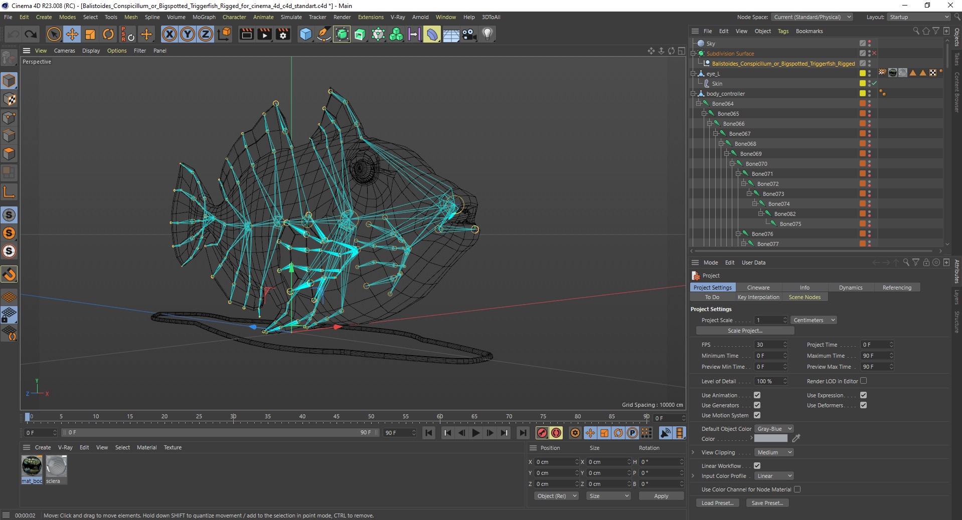
Task: Click the Light bulb icon
Action: [x=488, y=34]
